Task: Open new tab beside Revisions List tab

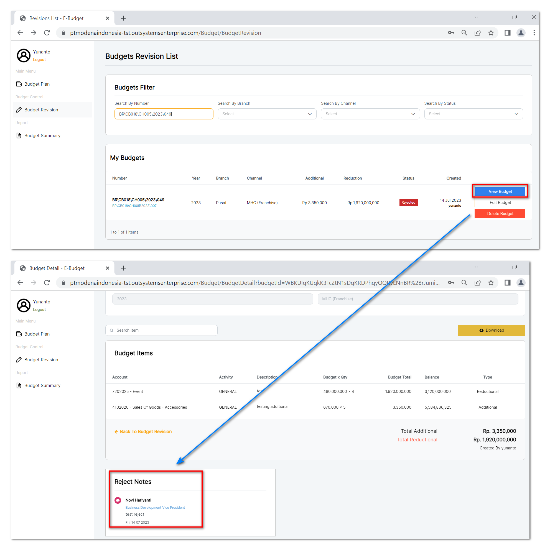Action: (x=123, y=18)
